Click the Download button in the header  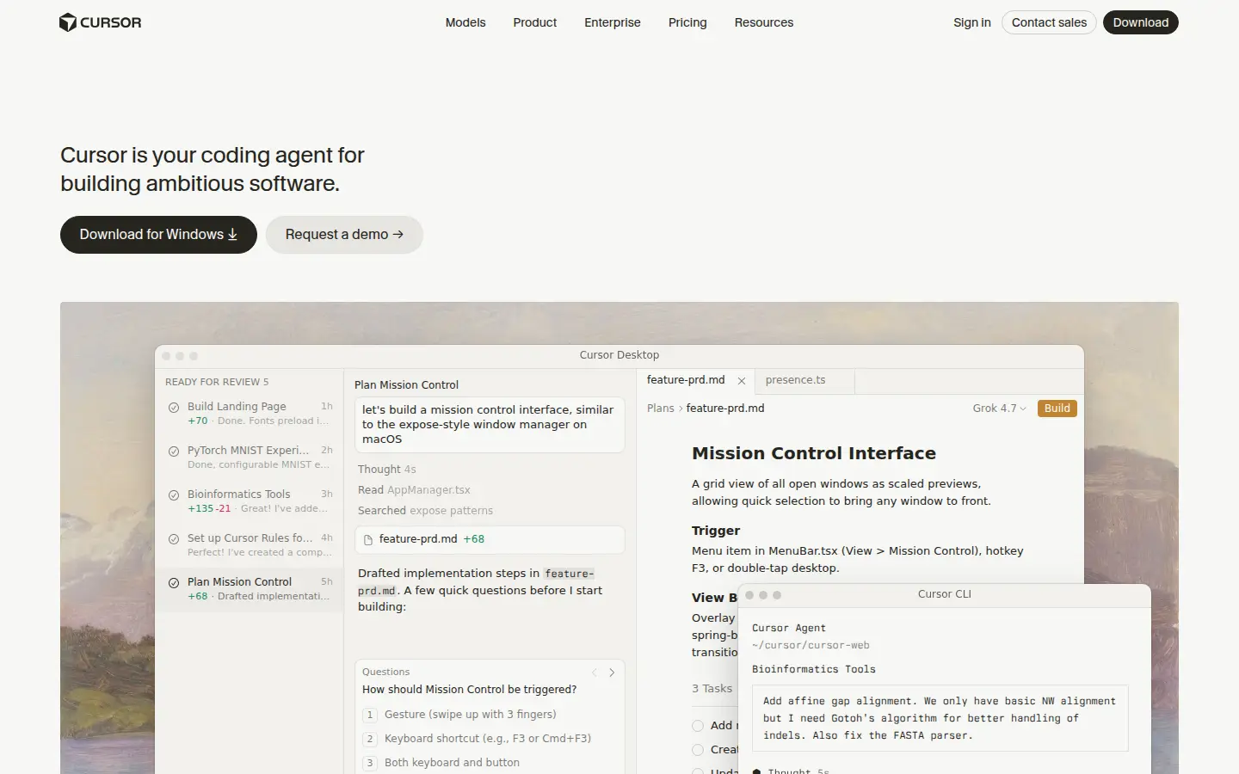click(1141, 22)
